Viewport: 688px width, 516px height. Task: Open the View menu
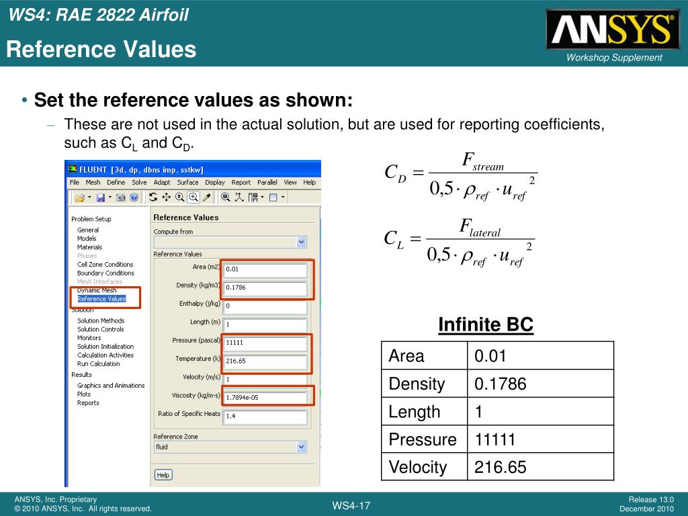click(x=290, y=182)
